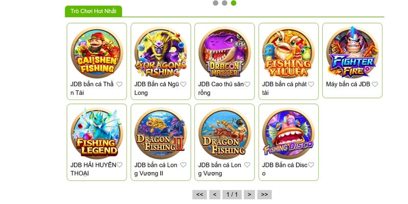408x204 pixels.
Task: Jump to last page with >> button
Action: click(x=265, y=195)
